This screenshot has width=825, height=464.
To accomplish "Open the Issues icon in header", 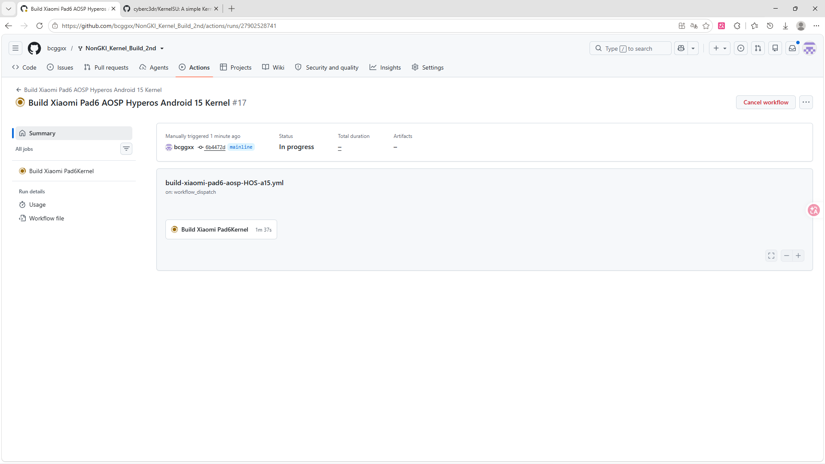I will click(741, 49).
